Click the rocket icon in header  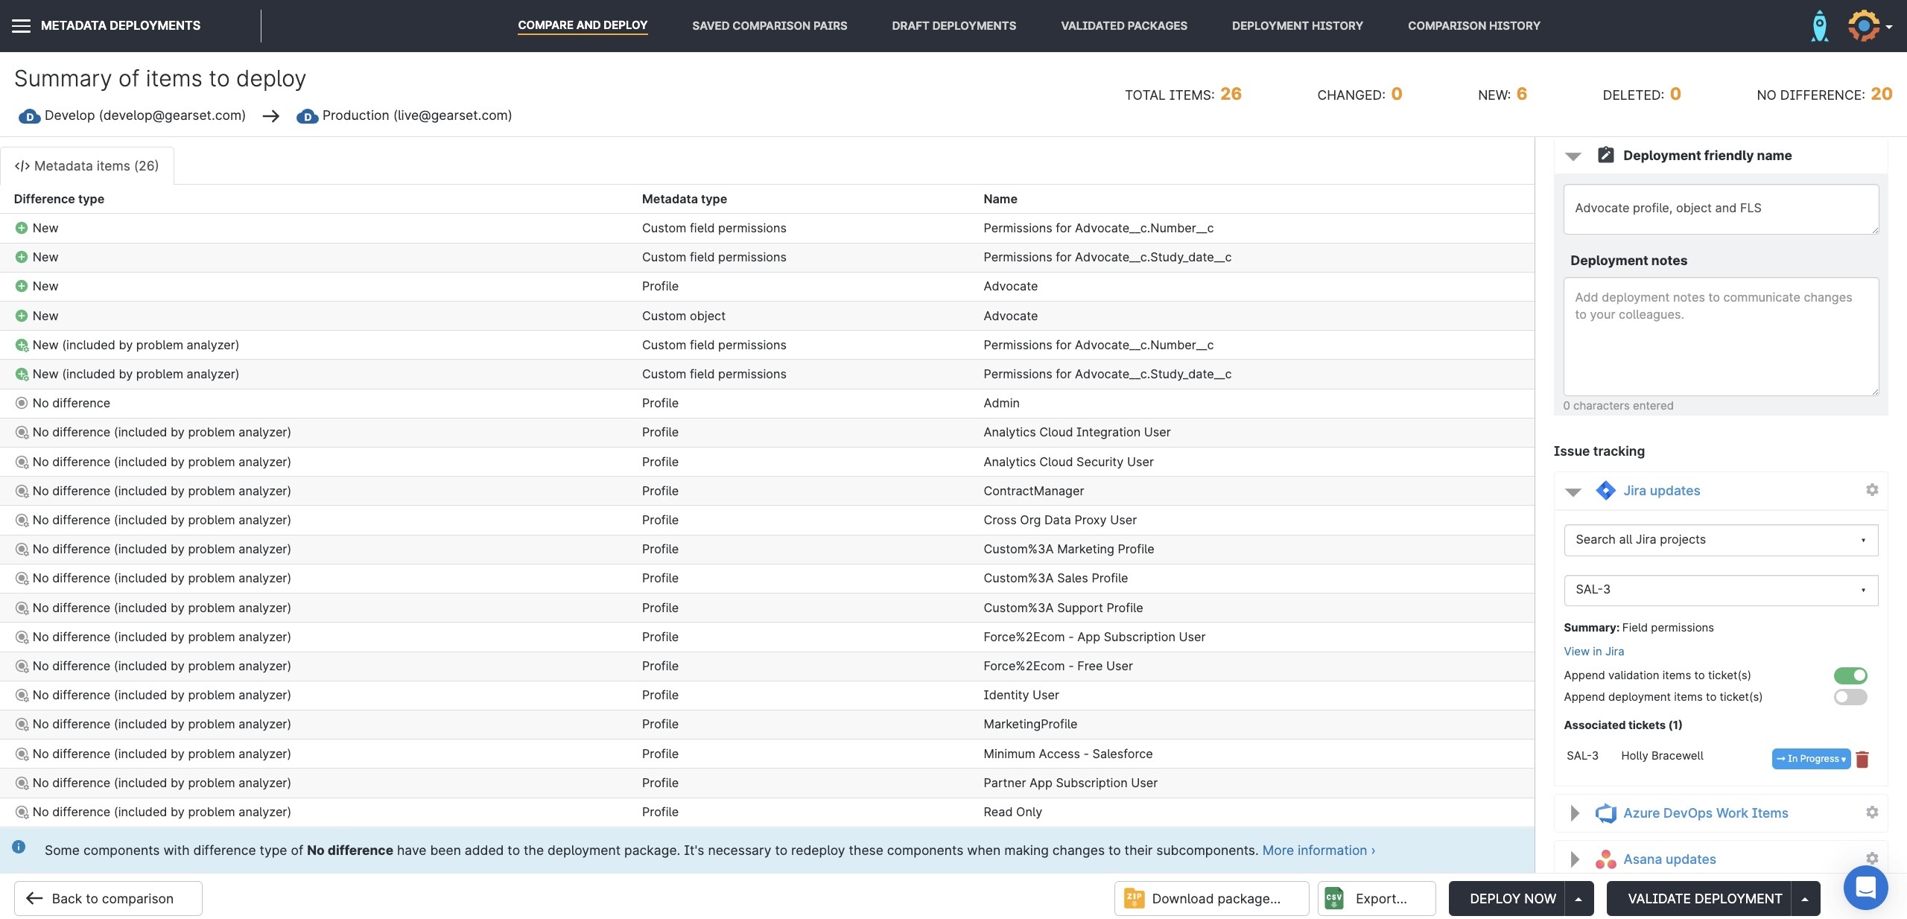point(1819,26)
